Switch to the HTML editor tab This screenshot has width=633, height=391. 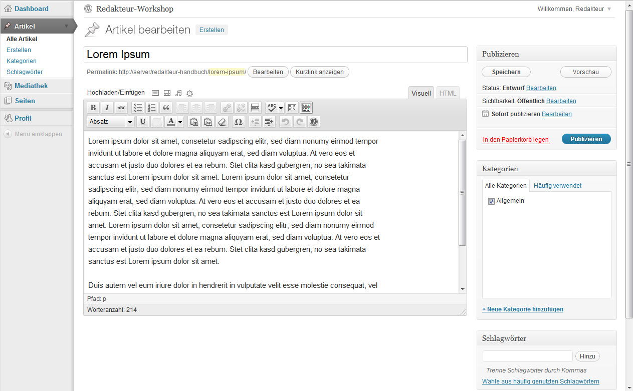(448, 93)
